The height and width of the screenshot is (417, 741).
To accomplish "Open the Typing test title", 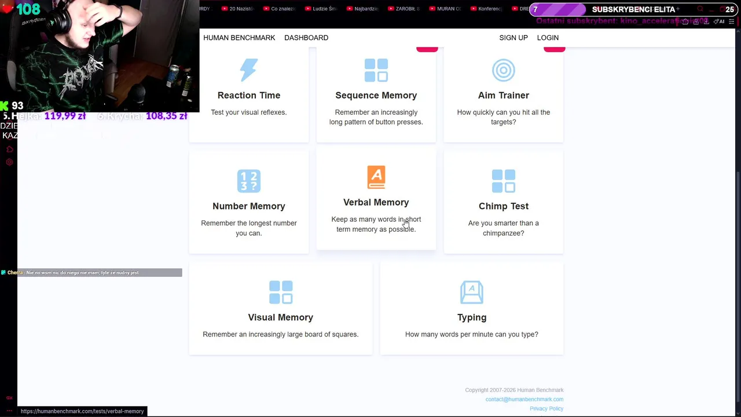I will tap(472, 317).
